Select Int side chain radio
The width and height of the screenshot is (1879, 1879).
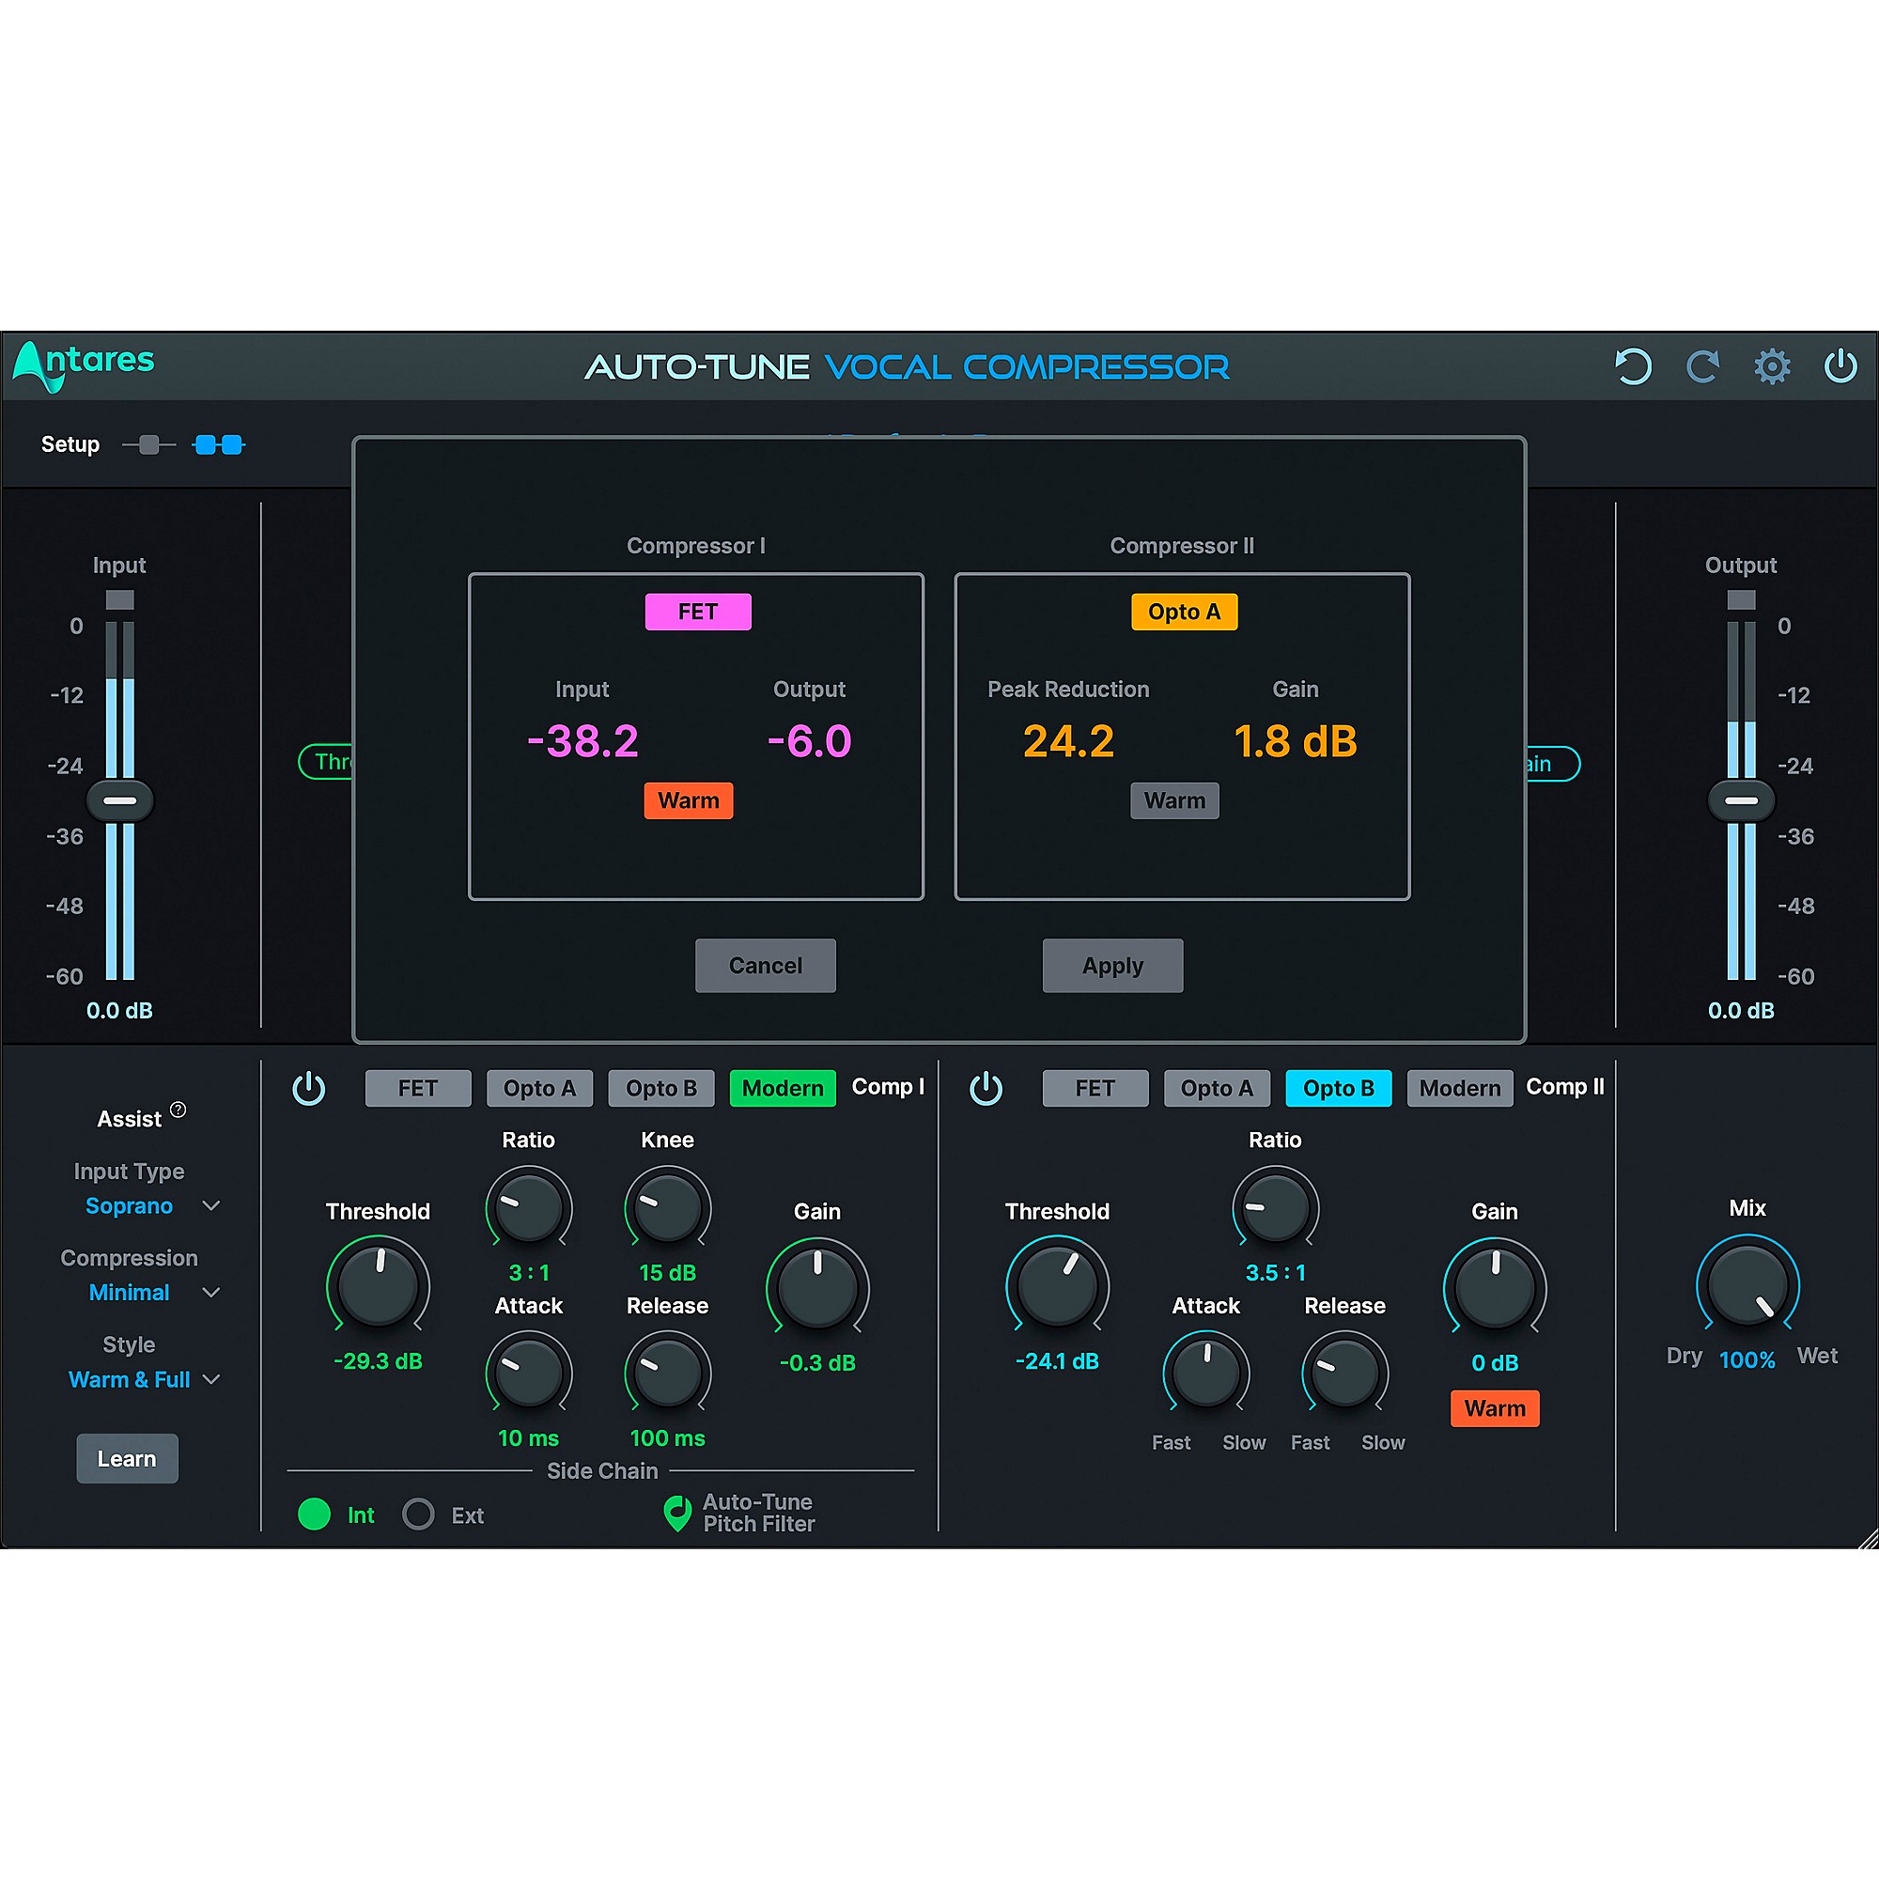[x=314, y=1514]
